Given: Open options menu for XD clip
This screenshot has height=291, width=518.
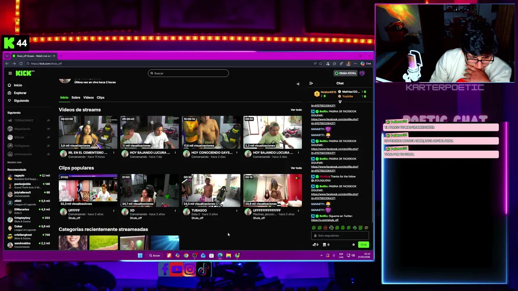Looking at the screenshot, I should [175, 211].
